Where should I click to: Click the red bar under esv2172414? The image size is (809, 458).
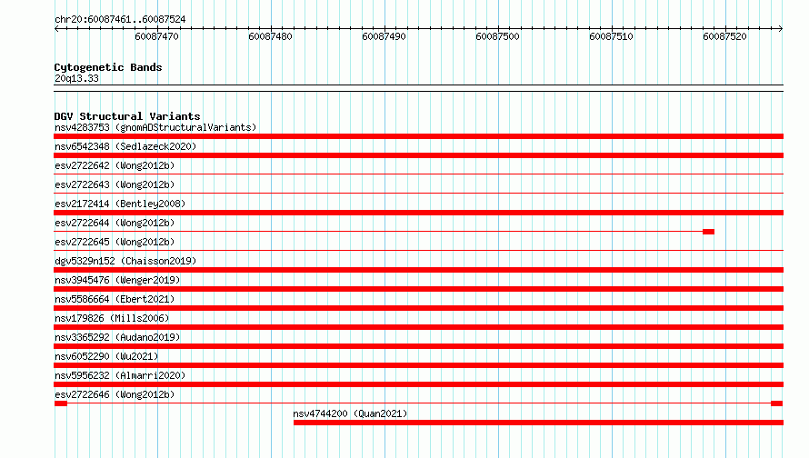pyautogui.click(x=418, y=213)
